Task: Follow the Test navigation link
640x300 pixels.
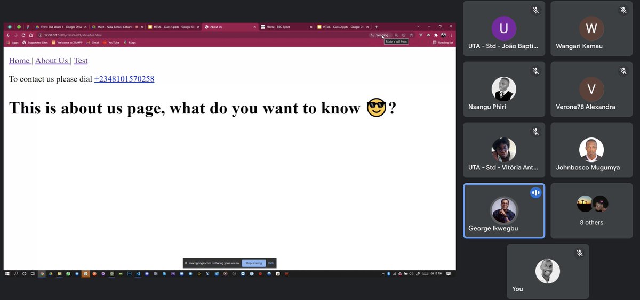Action: tap(81, 61)
